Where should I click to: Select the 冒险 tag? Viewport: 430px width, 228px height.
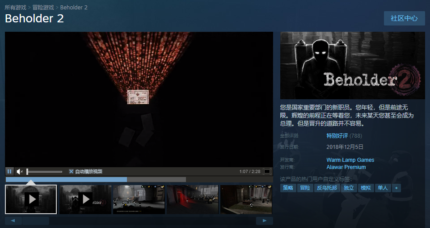click(x=305, y=188)
